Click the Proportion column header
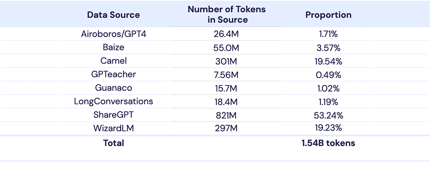The image size is (432, 176). click(x=328, y=15)
